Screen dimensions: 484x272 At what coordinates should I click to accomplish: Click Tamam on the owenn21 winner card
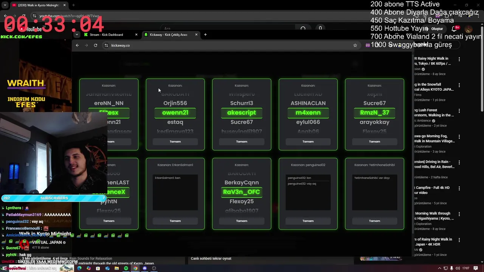pos(175,142)
